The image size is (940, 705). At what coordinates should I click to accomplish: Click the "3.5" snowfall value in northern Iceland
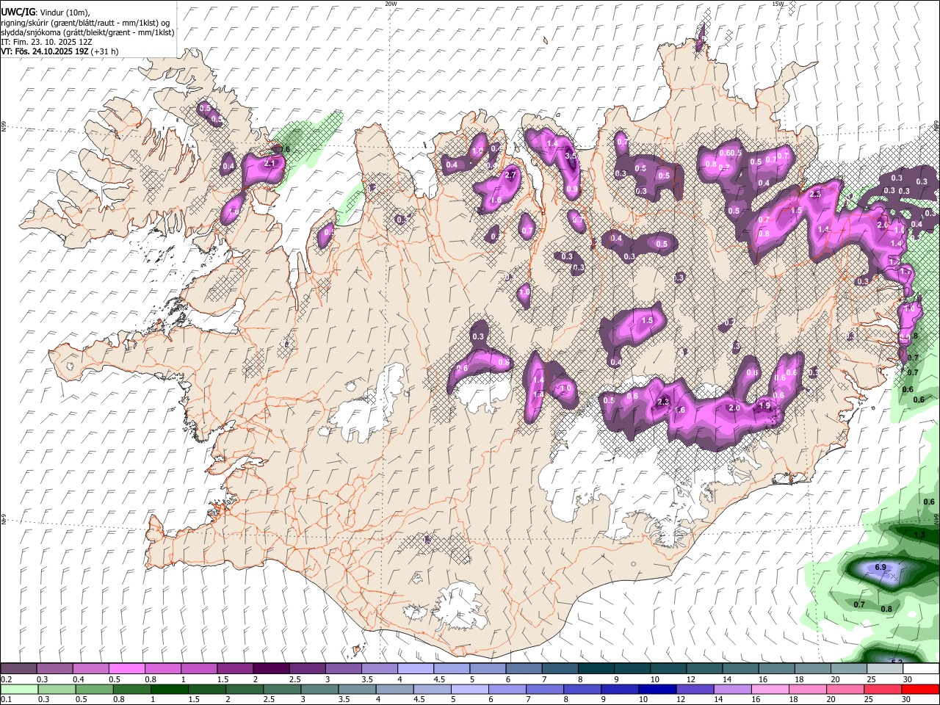(571, 156)
